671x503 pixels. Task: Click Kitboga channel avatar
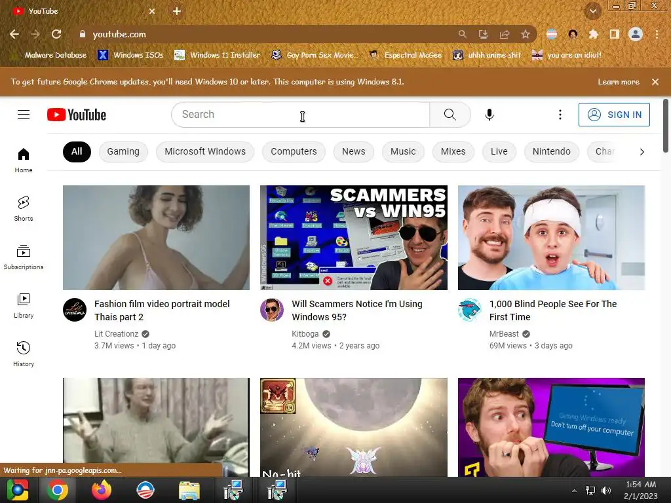point(272,310)
